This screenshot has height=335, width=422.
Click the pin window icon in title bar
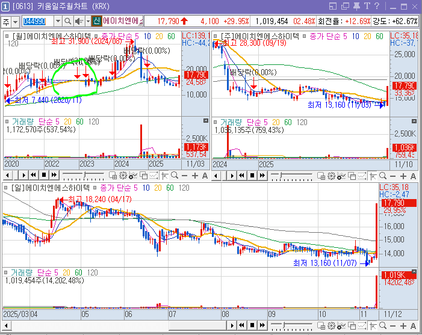(356, 6)
